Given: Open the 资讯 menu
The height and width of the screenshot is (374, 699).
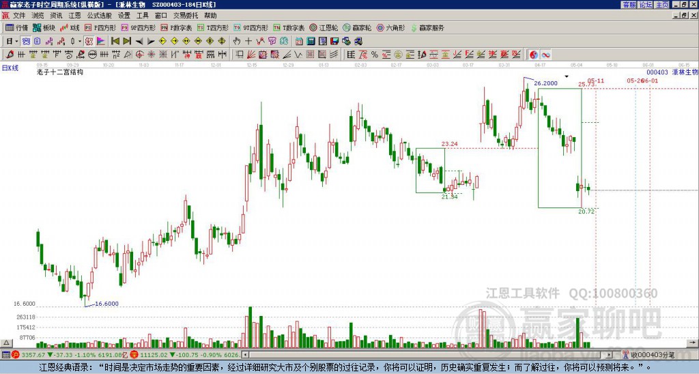Looking at the screenshot, I should point(56,16).
